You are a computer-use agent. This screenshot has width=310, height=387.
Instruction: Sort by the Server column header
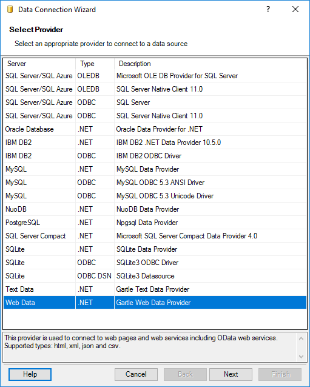39,64
